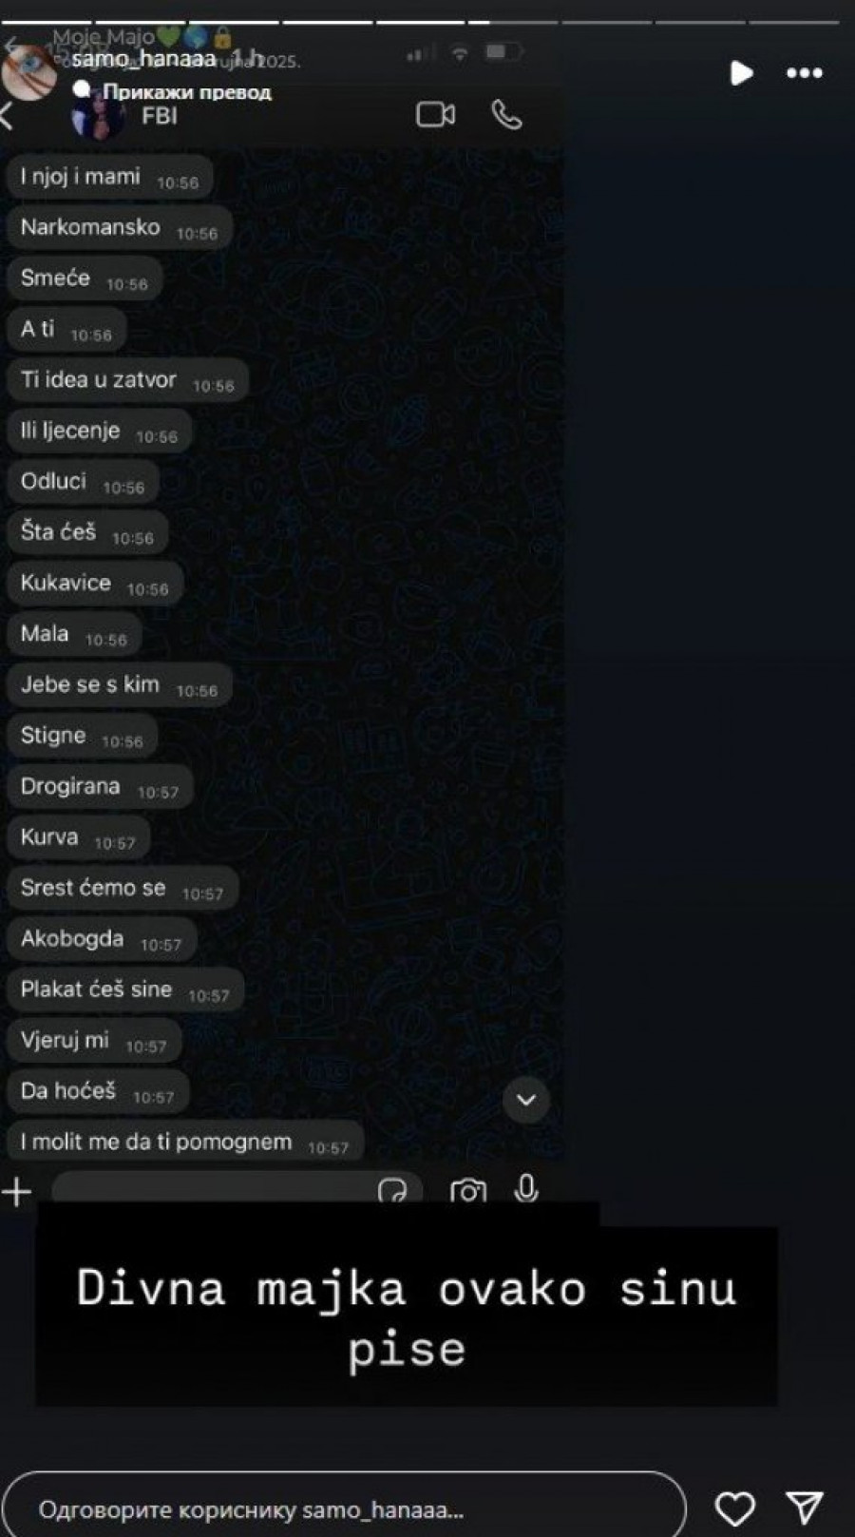Viewport: 855px width, 1537px height.
Task: Click the reply to samo_hanaaa input field
Action: 344,1508
